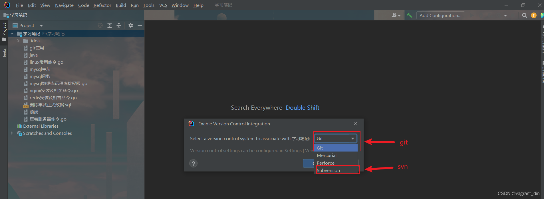Open the Code menu
This screenshot has height=199, width=544.
[84, 5]
